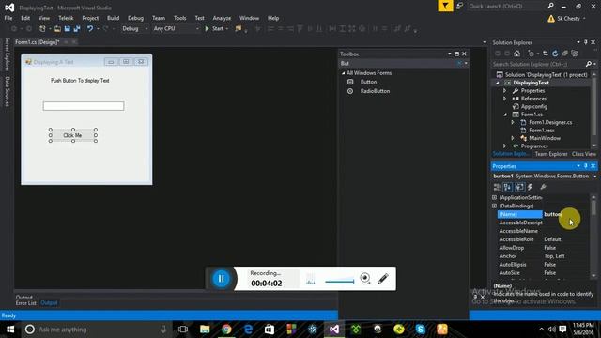Click the wrench Property Pages icon

pyautogui.click(x=543, y=187)
